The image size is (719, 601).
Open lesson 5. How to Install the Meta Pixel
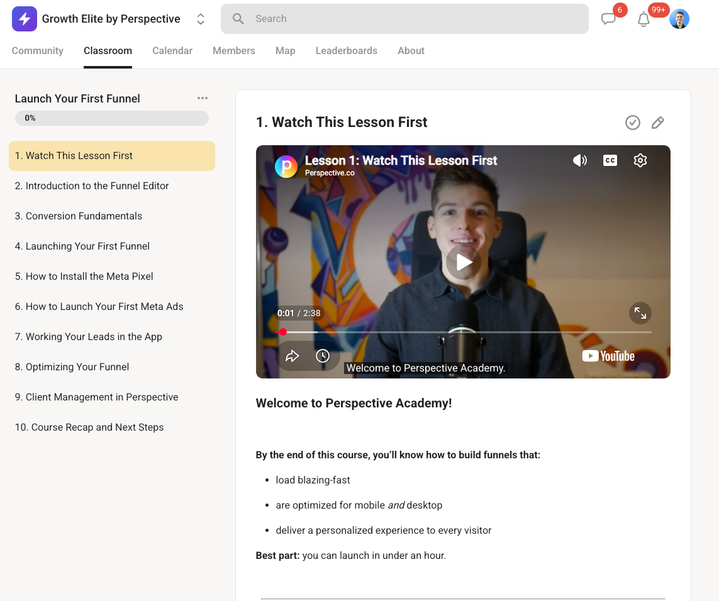(112, 277)
